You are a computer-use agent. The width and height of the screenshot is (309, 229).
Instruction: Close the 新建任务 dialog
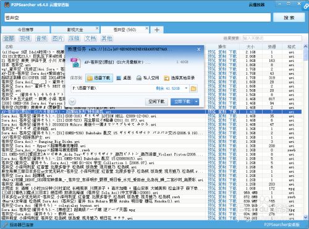199,50
